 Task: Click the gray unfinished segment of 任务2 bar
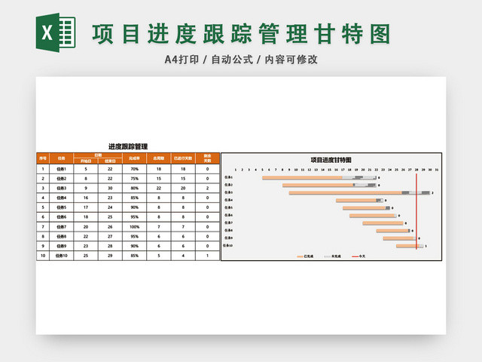click(365, 185)
